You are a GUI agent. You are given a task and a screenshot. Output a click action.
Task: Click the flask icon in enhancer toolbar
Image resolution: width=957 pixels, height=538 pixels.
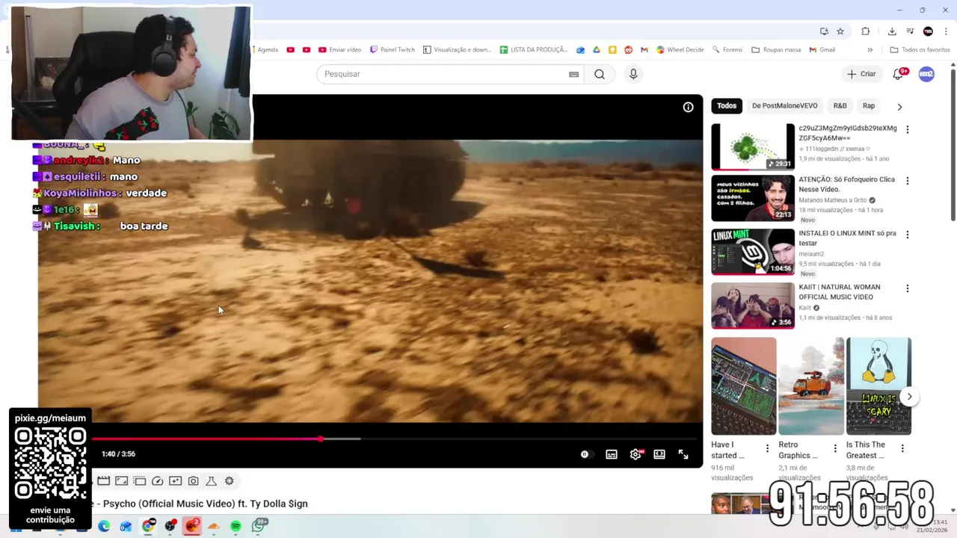click(212, 481)
